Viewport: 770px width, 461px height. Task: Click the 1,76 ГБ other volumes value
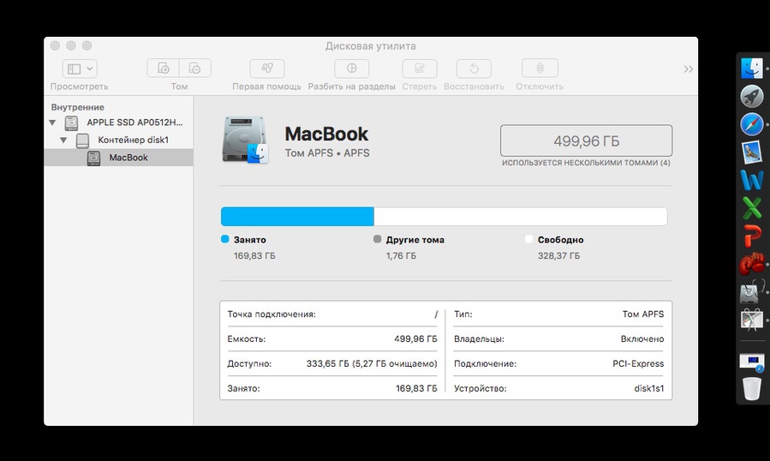click(401, 256)
